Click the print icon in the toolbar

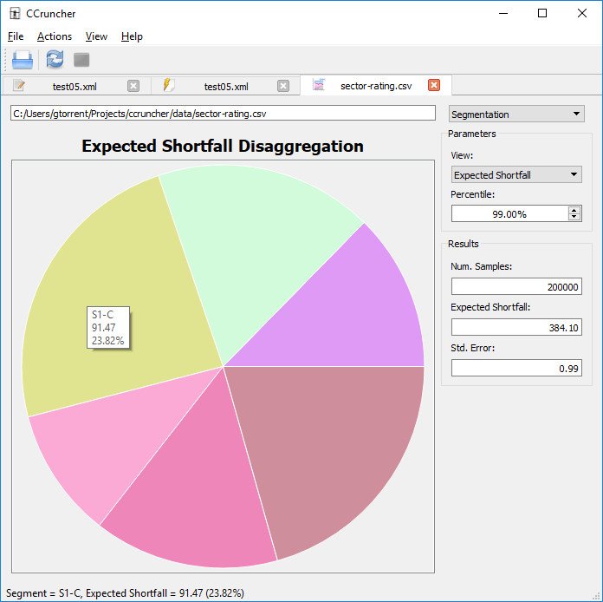[x=23, y=60]
